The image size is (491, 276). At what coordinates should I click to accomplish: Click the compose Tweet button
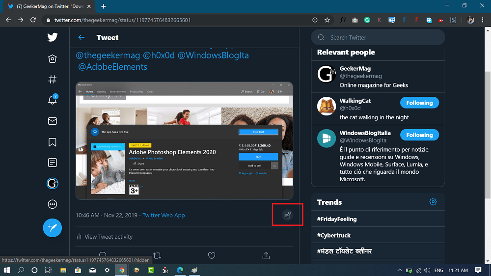tap(53, 228)
